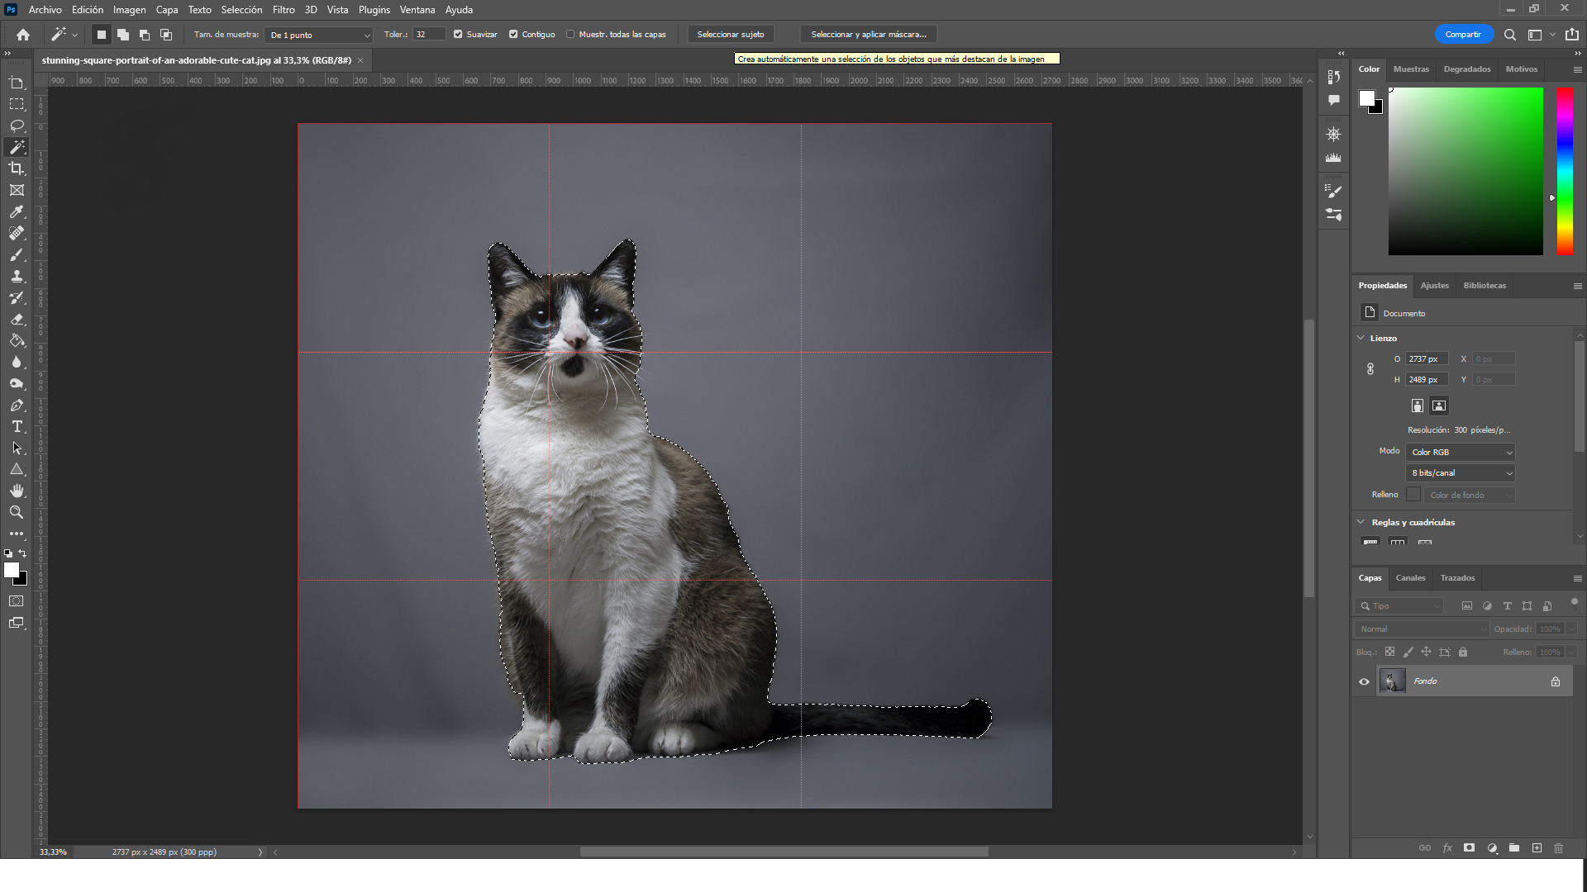Uncheck the Contiguo option
1587x892 pixels.
tap(513, 35)
